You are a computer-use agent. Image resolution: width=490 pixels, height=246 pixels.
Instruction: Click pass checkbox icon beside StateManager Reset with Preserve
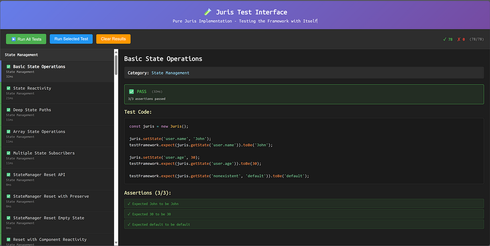(x=8, y=196)
